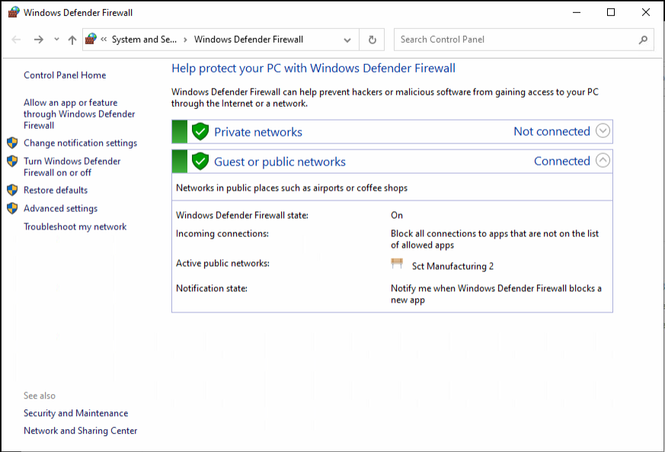Image resolution: width=665 pixels, height=452 pixels.
Task: Click the Networks in public places description
Action: click(292, 188)
